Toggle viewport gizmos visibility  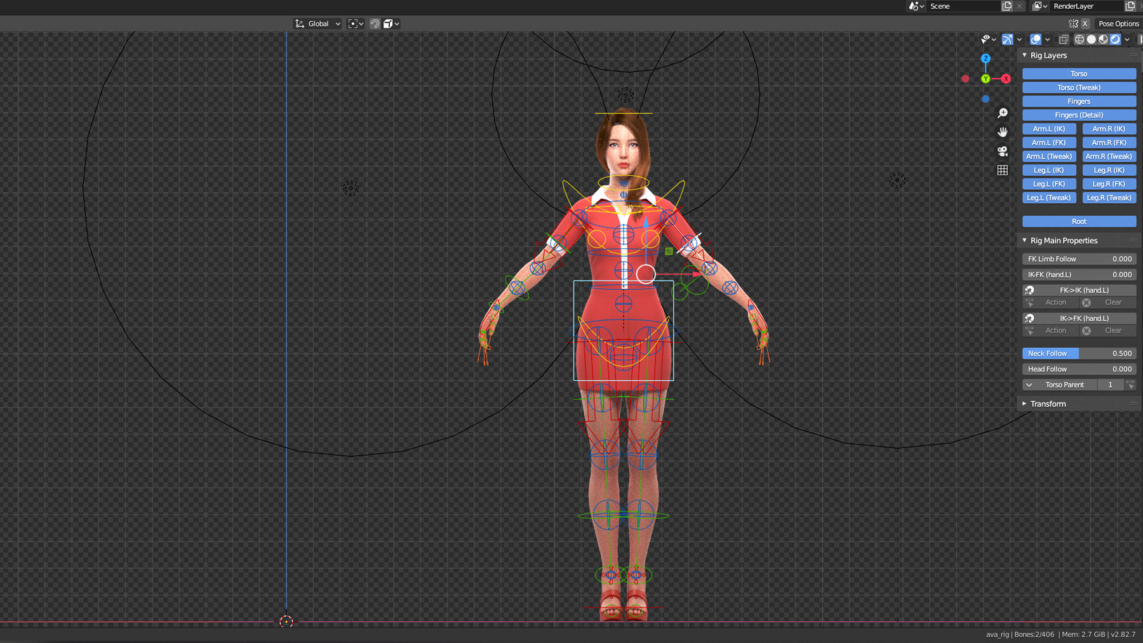click(1007, 39)
